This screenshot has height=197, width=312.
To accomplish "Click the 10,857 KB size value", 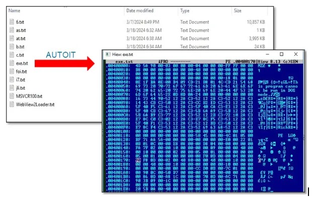I will point(256,22).
